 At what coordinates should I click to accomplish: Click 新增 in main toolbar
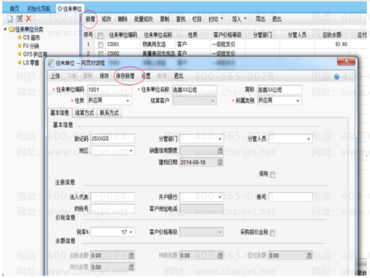90,19
